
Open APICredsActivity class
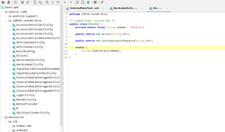point(29,47)
